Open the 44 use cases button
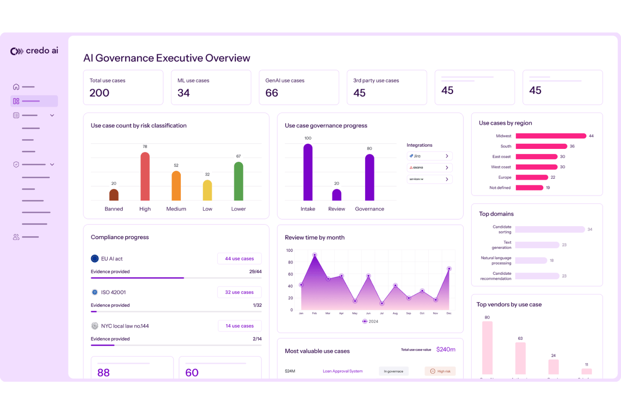 click(x=240, y=259)
